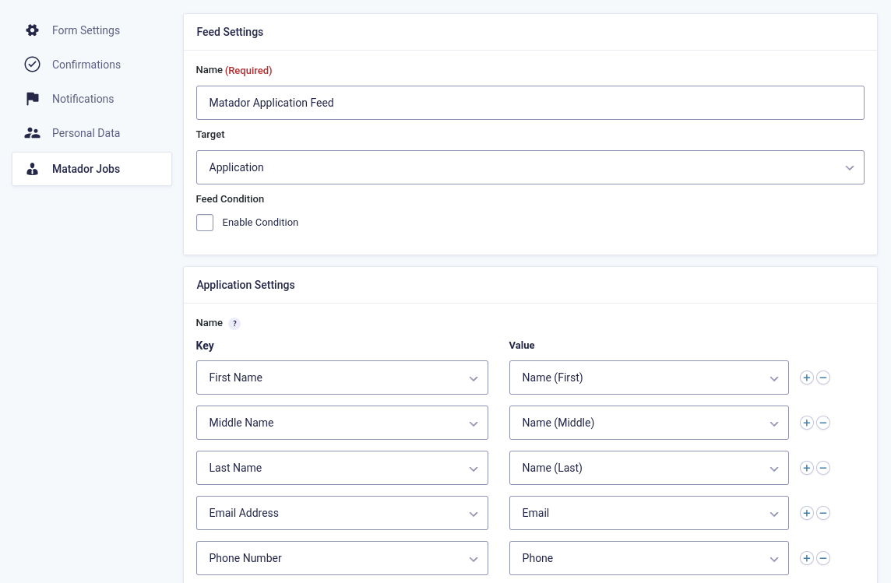The width and height of the screenshot is (891, 583).
Task: Select Matador Jobs in the sidebar
Action: 92,169
